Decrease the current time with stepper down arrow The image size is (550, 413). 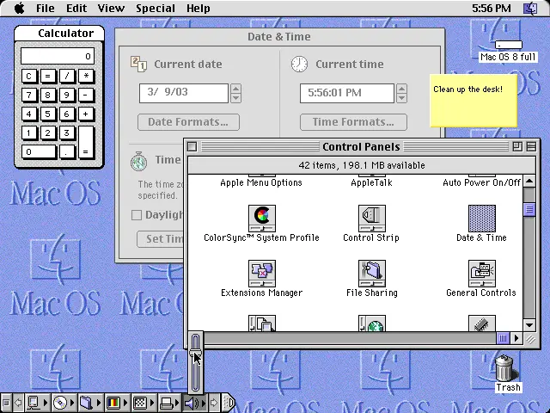402,98
